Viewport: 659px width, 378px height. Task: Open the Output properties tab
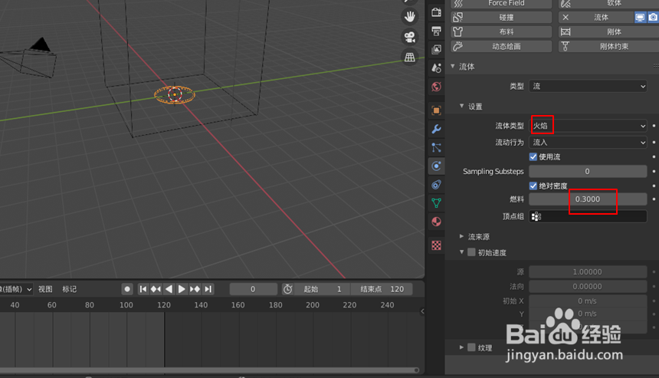(436, 31)
